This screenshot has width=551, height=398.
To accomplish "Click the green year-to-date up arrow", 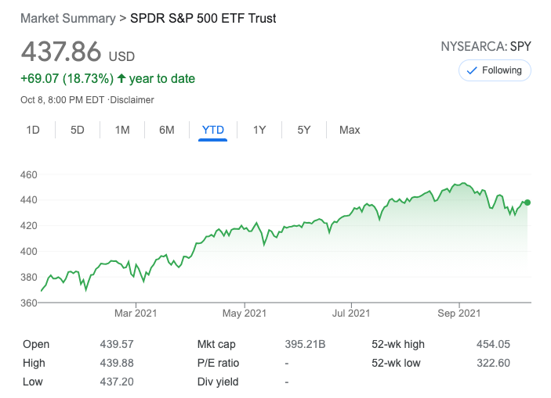I will tap(121, 78).
